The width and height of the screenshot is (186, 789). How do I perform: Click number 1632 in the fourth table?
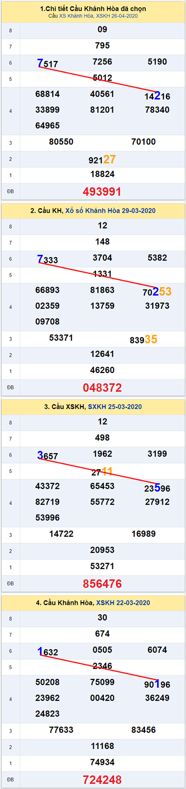click(47, 652)
